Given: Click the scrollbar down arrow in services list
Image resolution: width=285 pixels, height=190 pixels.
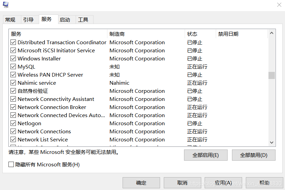Looking at the screenshot, I should 272,143.
